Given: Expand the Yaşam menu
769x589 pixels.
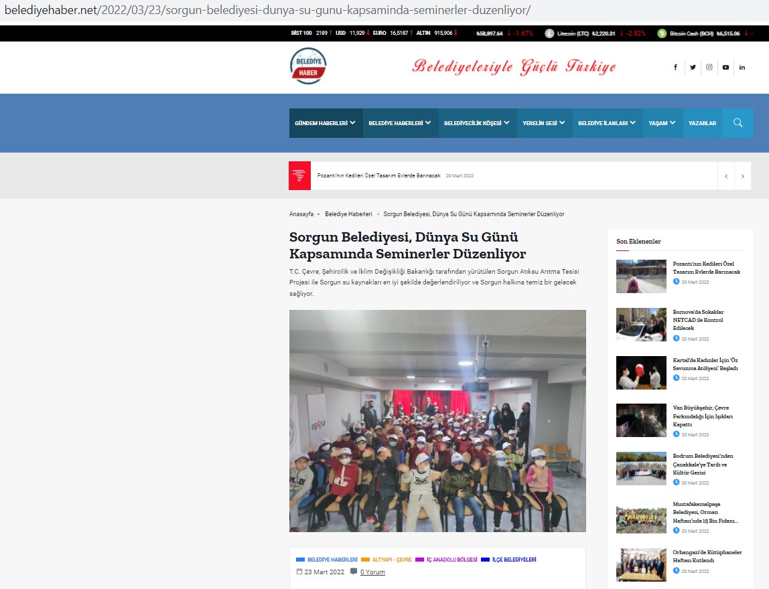Looking at the screenshot, I should click(662, 123).
